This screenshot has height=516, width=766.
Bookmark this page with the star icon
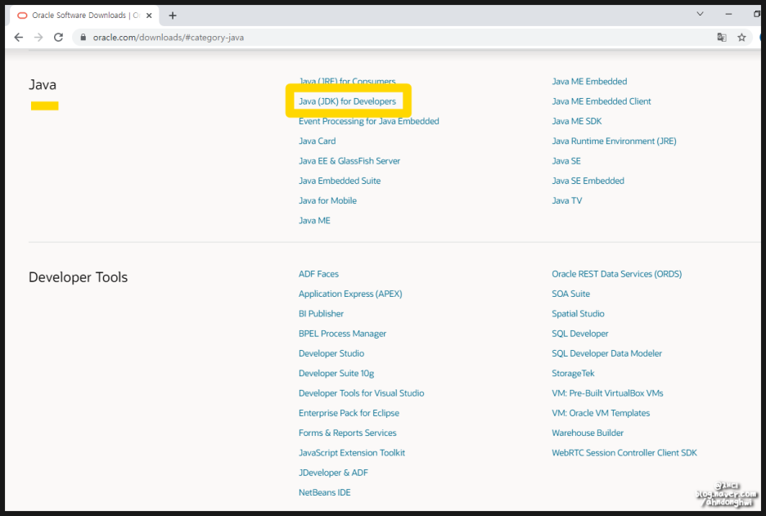pos(741,38)
